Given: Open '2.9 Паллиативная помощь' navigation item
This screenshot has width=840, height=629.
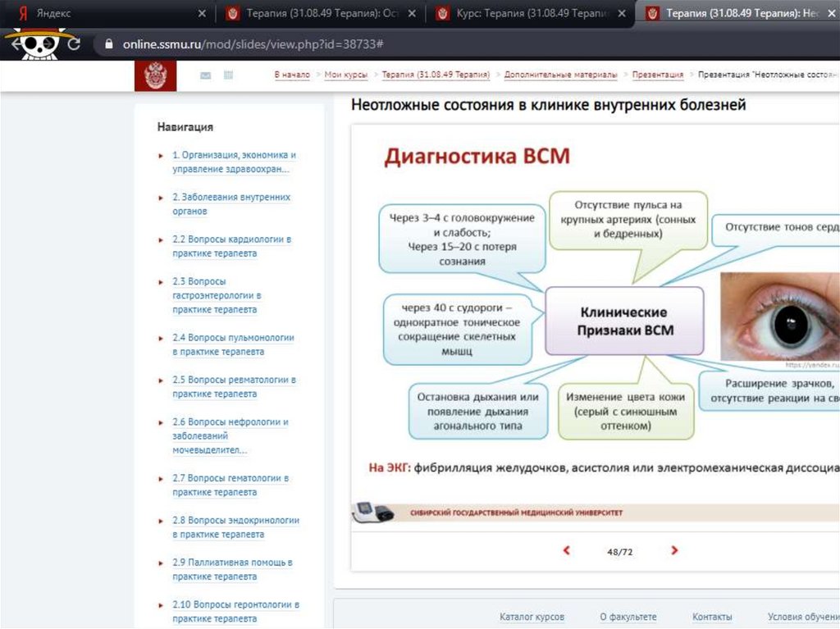Looking at the screenshot, I should pos(232,569).
